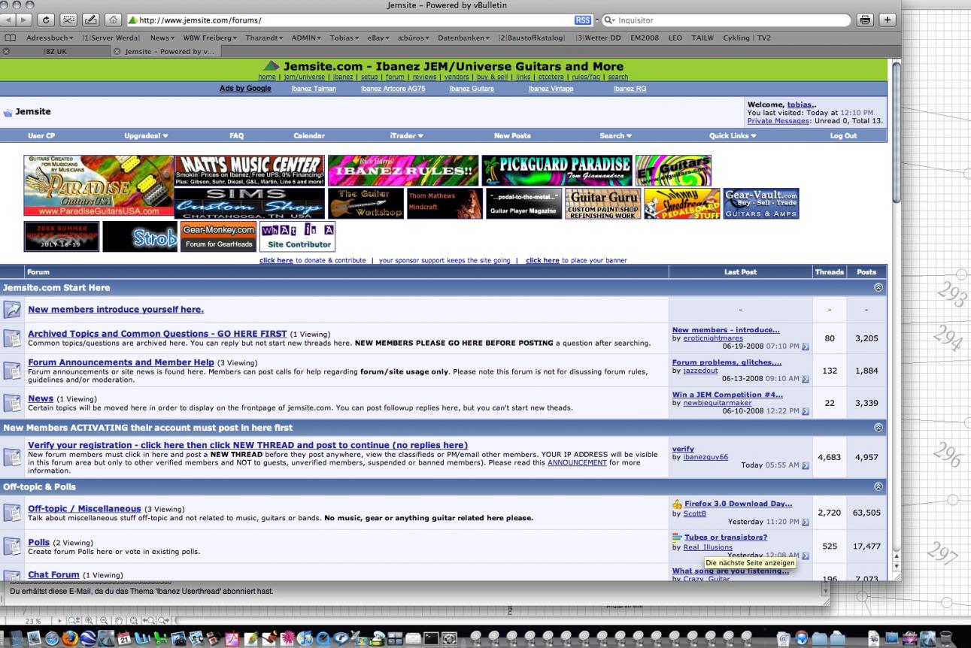Click the print button in Safari toolbar
This screenshot has height=648, width=971.
pos(864,20)
